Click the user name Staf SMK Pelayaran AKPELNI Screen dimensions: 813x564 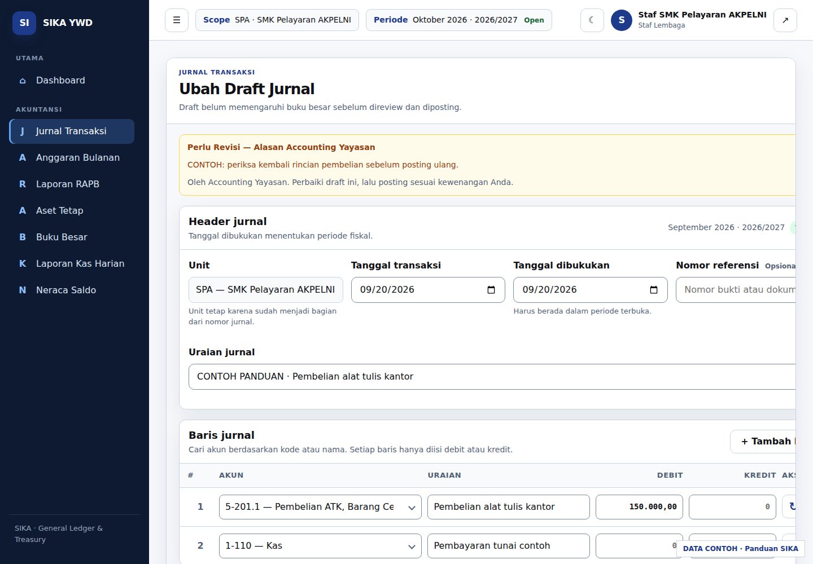pos(702,15)
